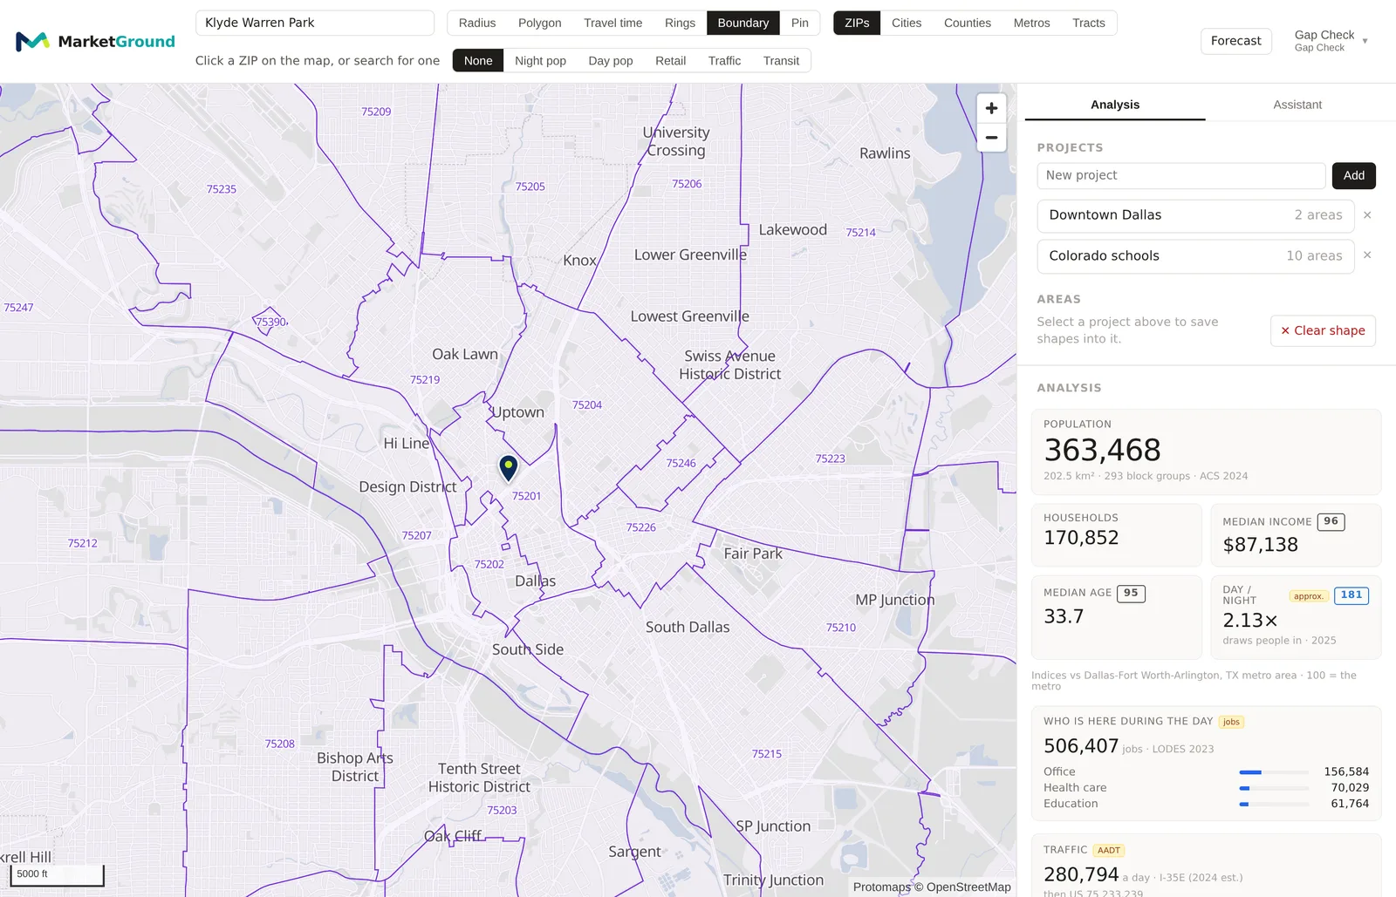Viewport: 1396px width, 897px height.
Task: Click the 75246 ZIP label on the map
Action: pyautogui.click(x=681, y=463)
